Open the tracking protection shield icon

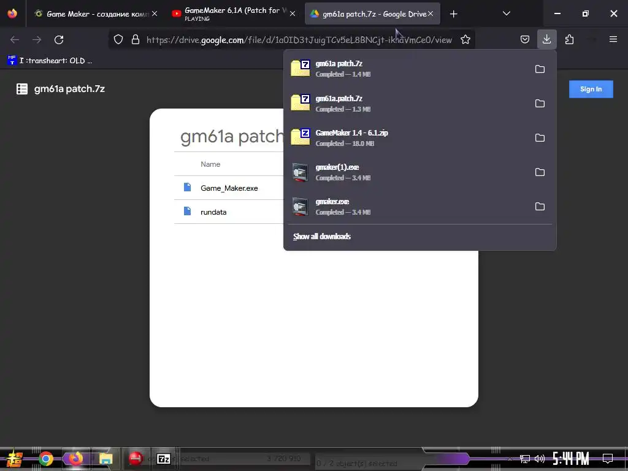click(x=118, y=39)
